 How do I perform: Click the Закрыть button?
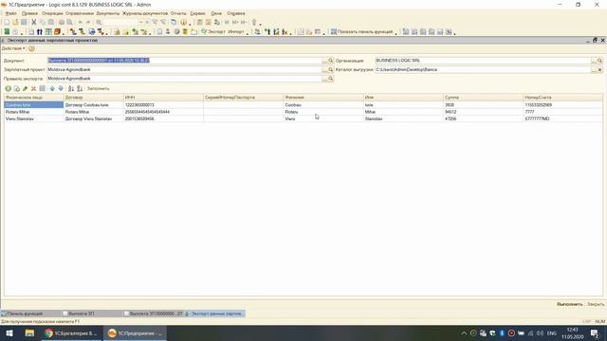pyautogui.click(x=596, y=304)
